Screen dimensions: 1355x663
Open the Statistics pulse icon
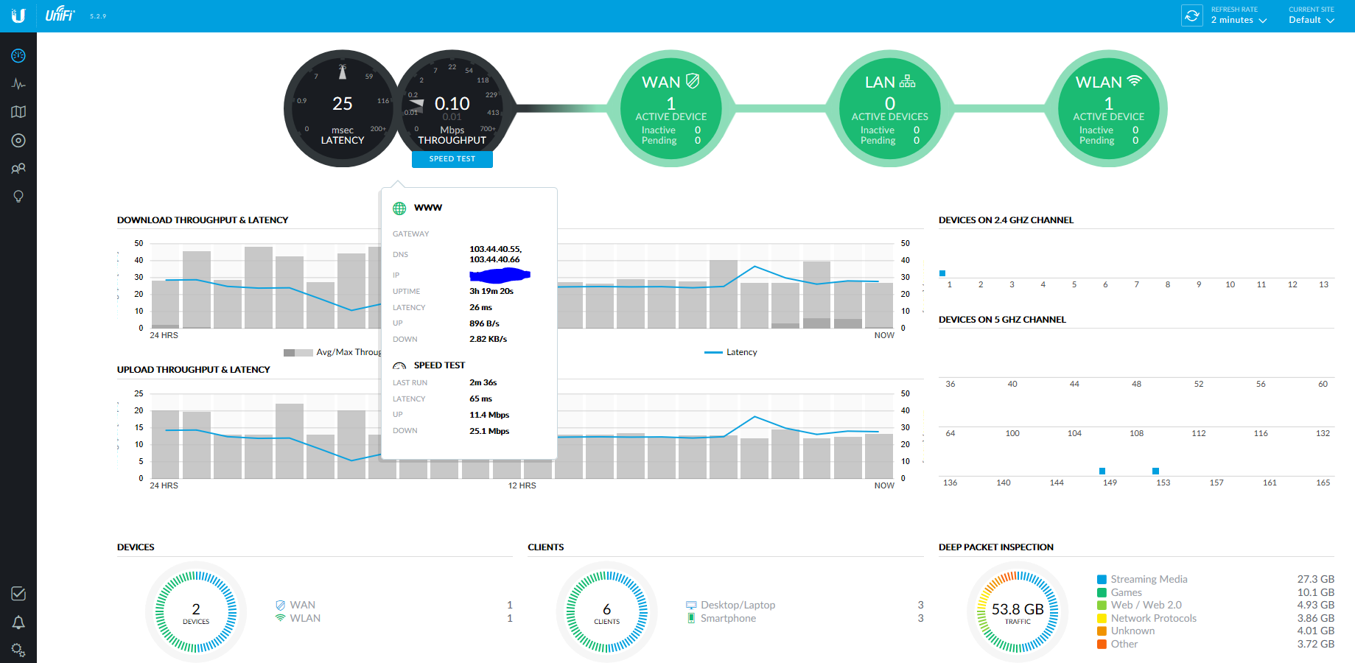[x=18, y=84]
